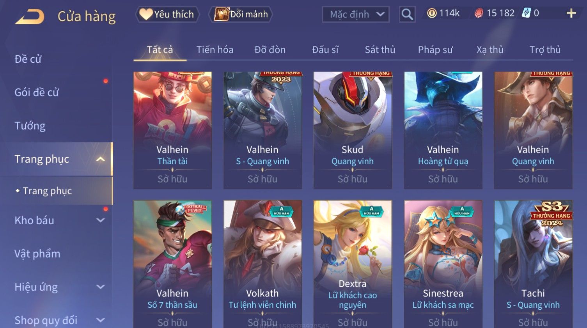The width and height of the screenshot is (587, 328).
Task: Tap the gold coin balance icon
Action: pos(432,13)
